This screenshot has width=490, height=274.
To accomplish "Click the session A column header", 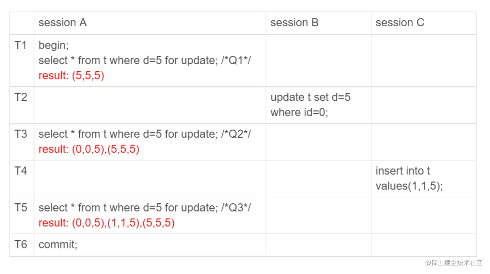I will coord(63,23).
